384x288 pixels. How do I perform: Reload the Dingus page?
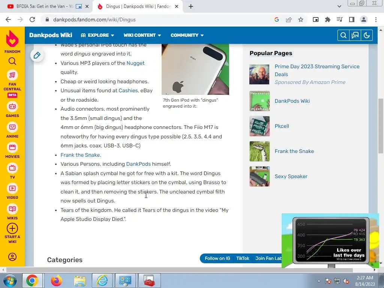[x=32, y=19]
